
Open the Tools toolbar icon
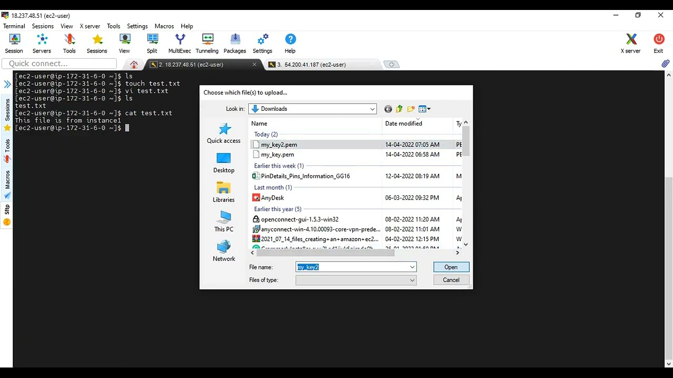(x=69, y=44)
